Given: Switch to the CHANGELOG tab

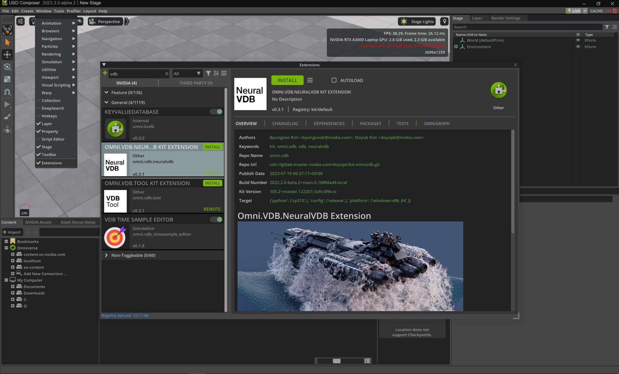Looking at the screenshot, I should [285, 123].
